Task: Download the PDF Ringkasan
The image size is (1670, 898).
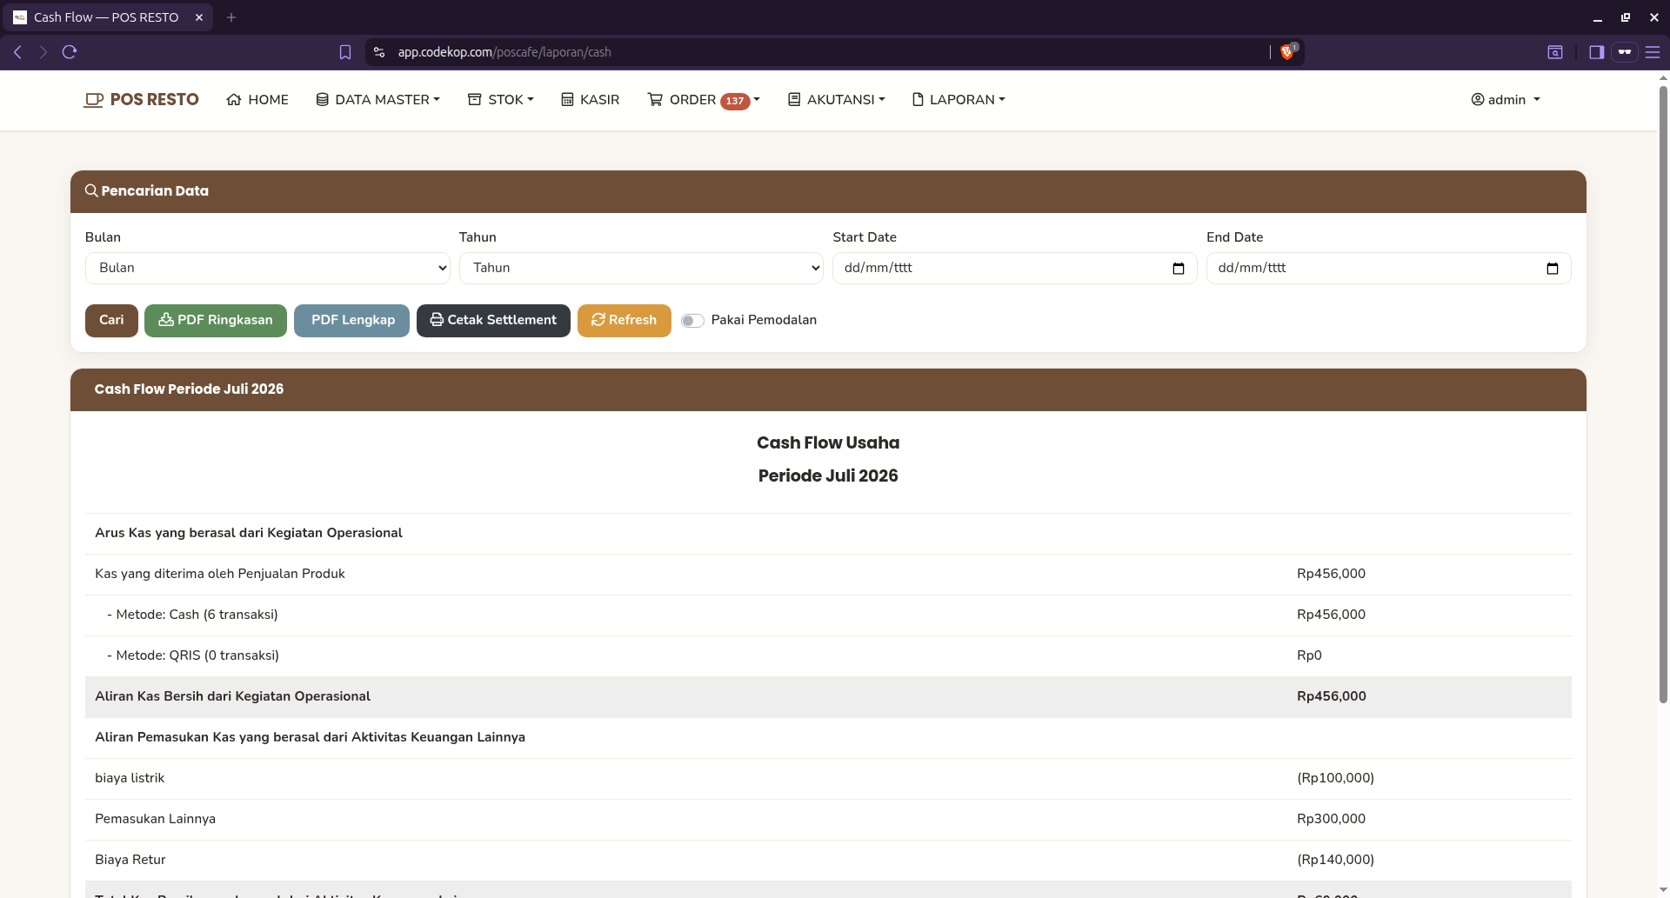Action: [216, 321]
